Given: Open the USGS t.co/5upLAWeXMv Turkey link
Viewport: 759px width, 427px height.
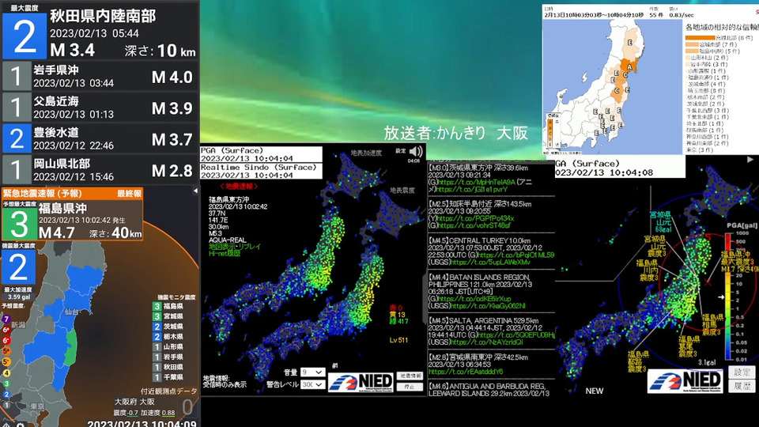Looking at the screenshot, I should (490, 263).
